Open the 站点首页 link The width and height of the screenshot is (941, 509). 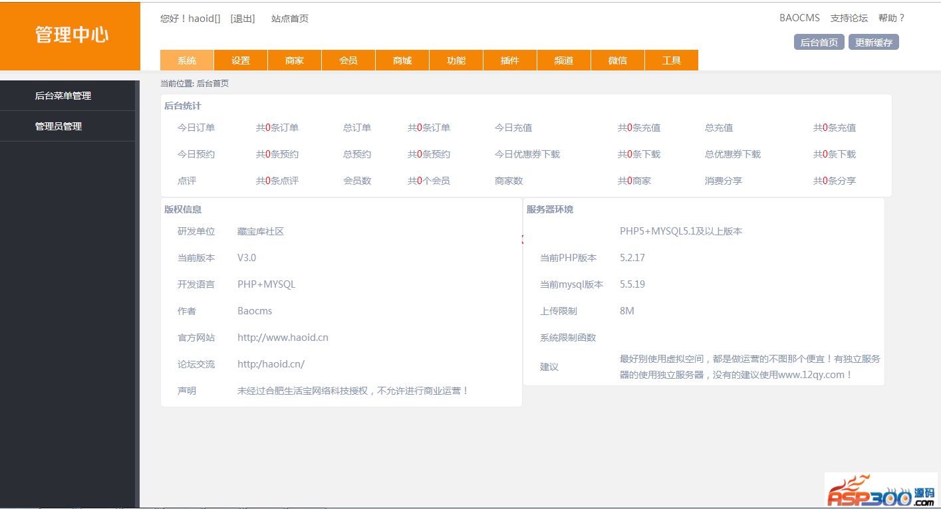pyautogui.click(x=290, y=19)
